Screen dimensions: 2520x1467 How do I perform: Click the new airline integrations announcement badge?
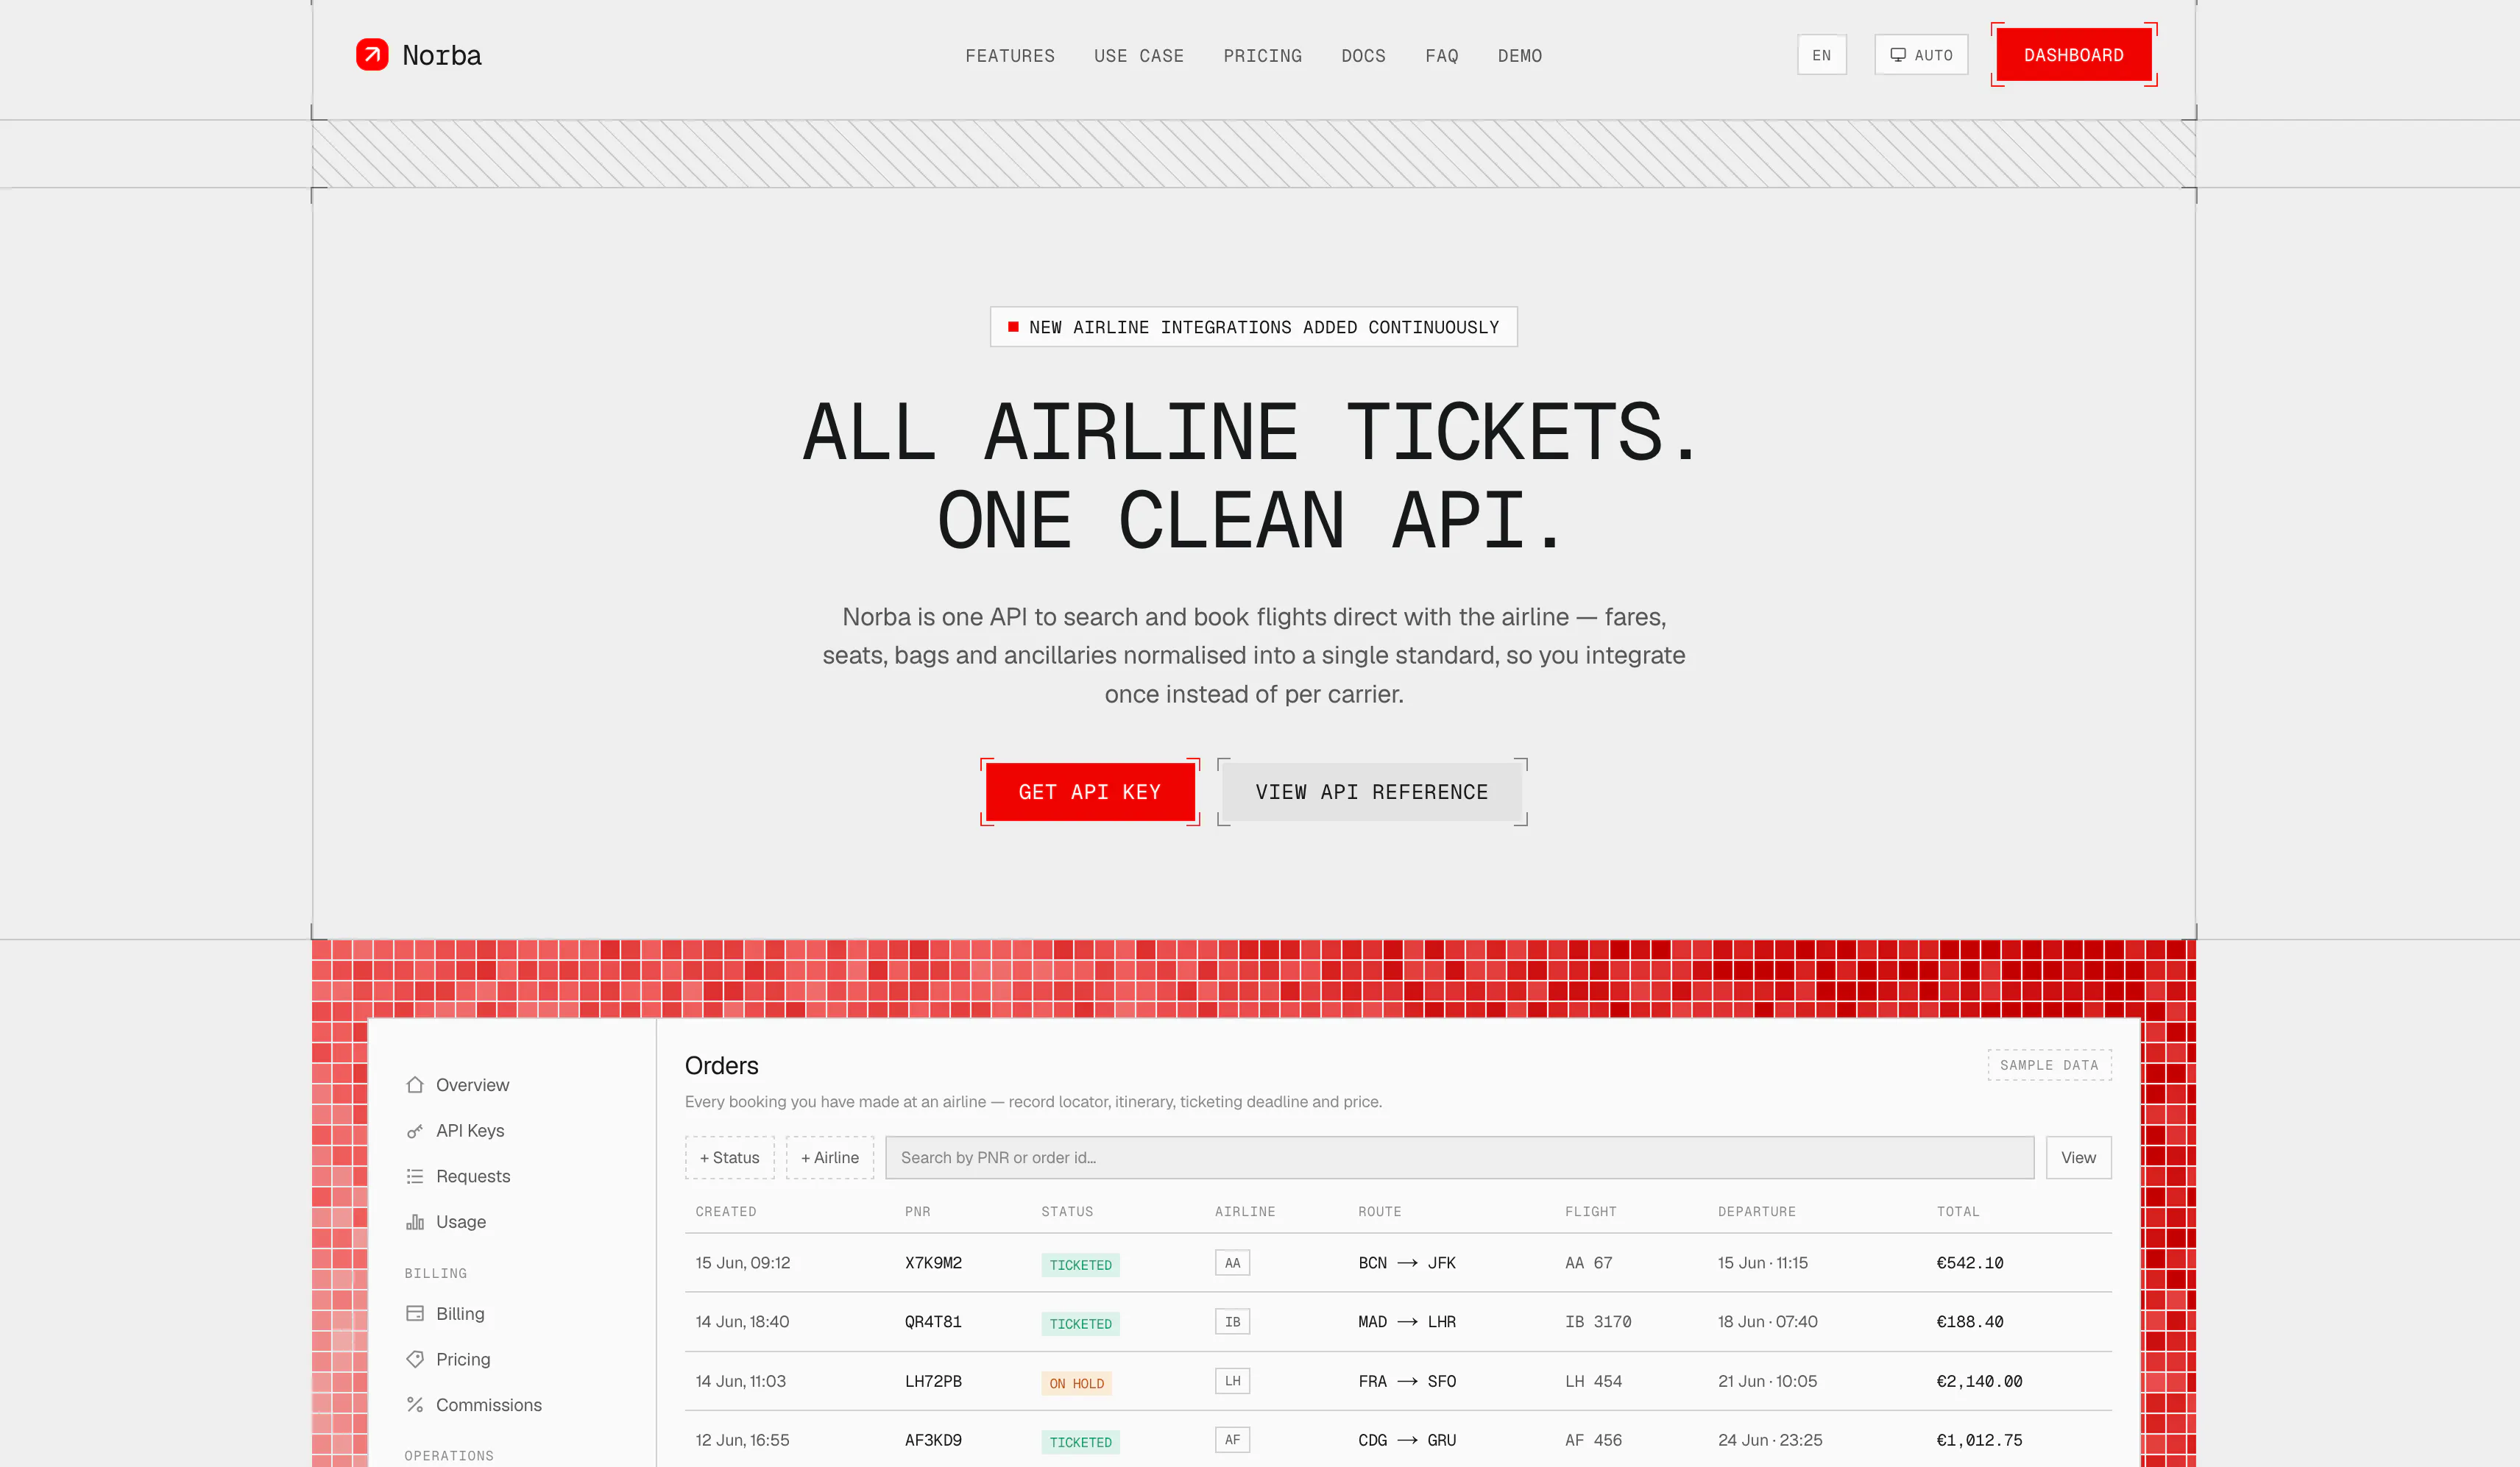tap(1253, 327)
